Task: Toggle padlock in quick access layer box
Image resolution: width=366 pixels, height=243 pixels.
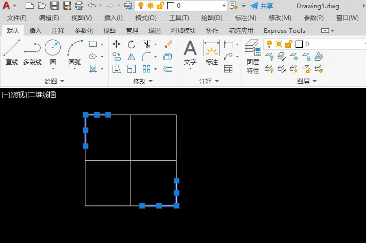Action: pyautogui.click(x=160, y=5)
